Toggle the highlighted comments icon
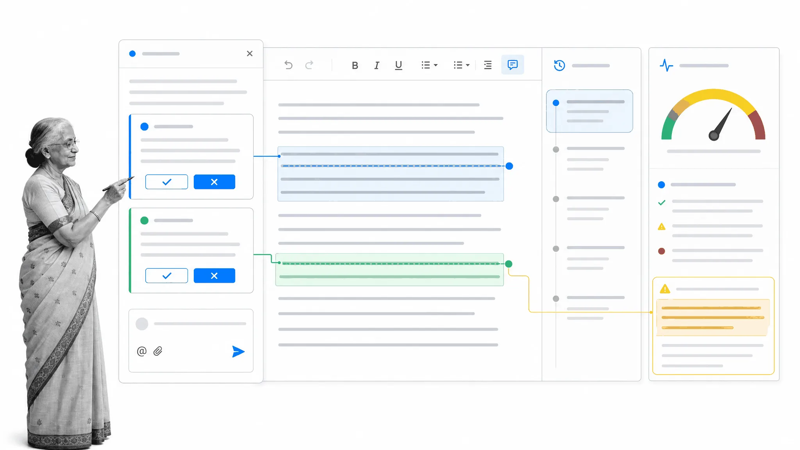Viewport: 800px width, 450px height. click(512, 65)
